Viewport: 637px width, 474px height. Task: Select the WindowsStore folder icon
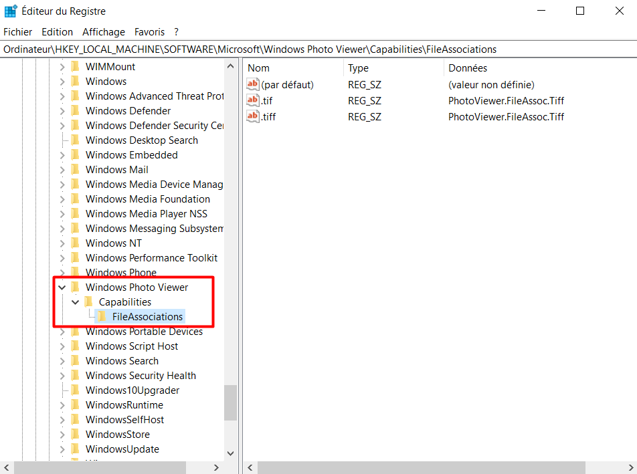pyautogui.click(x=75, y=434)
